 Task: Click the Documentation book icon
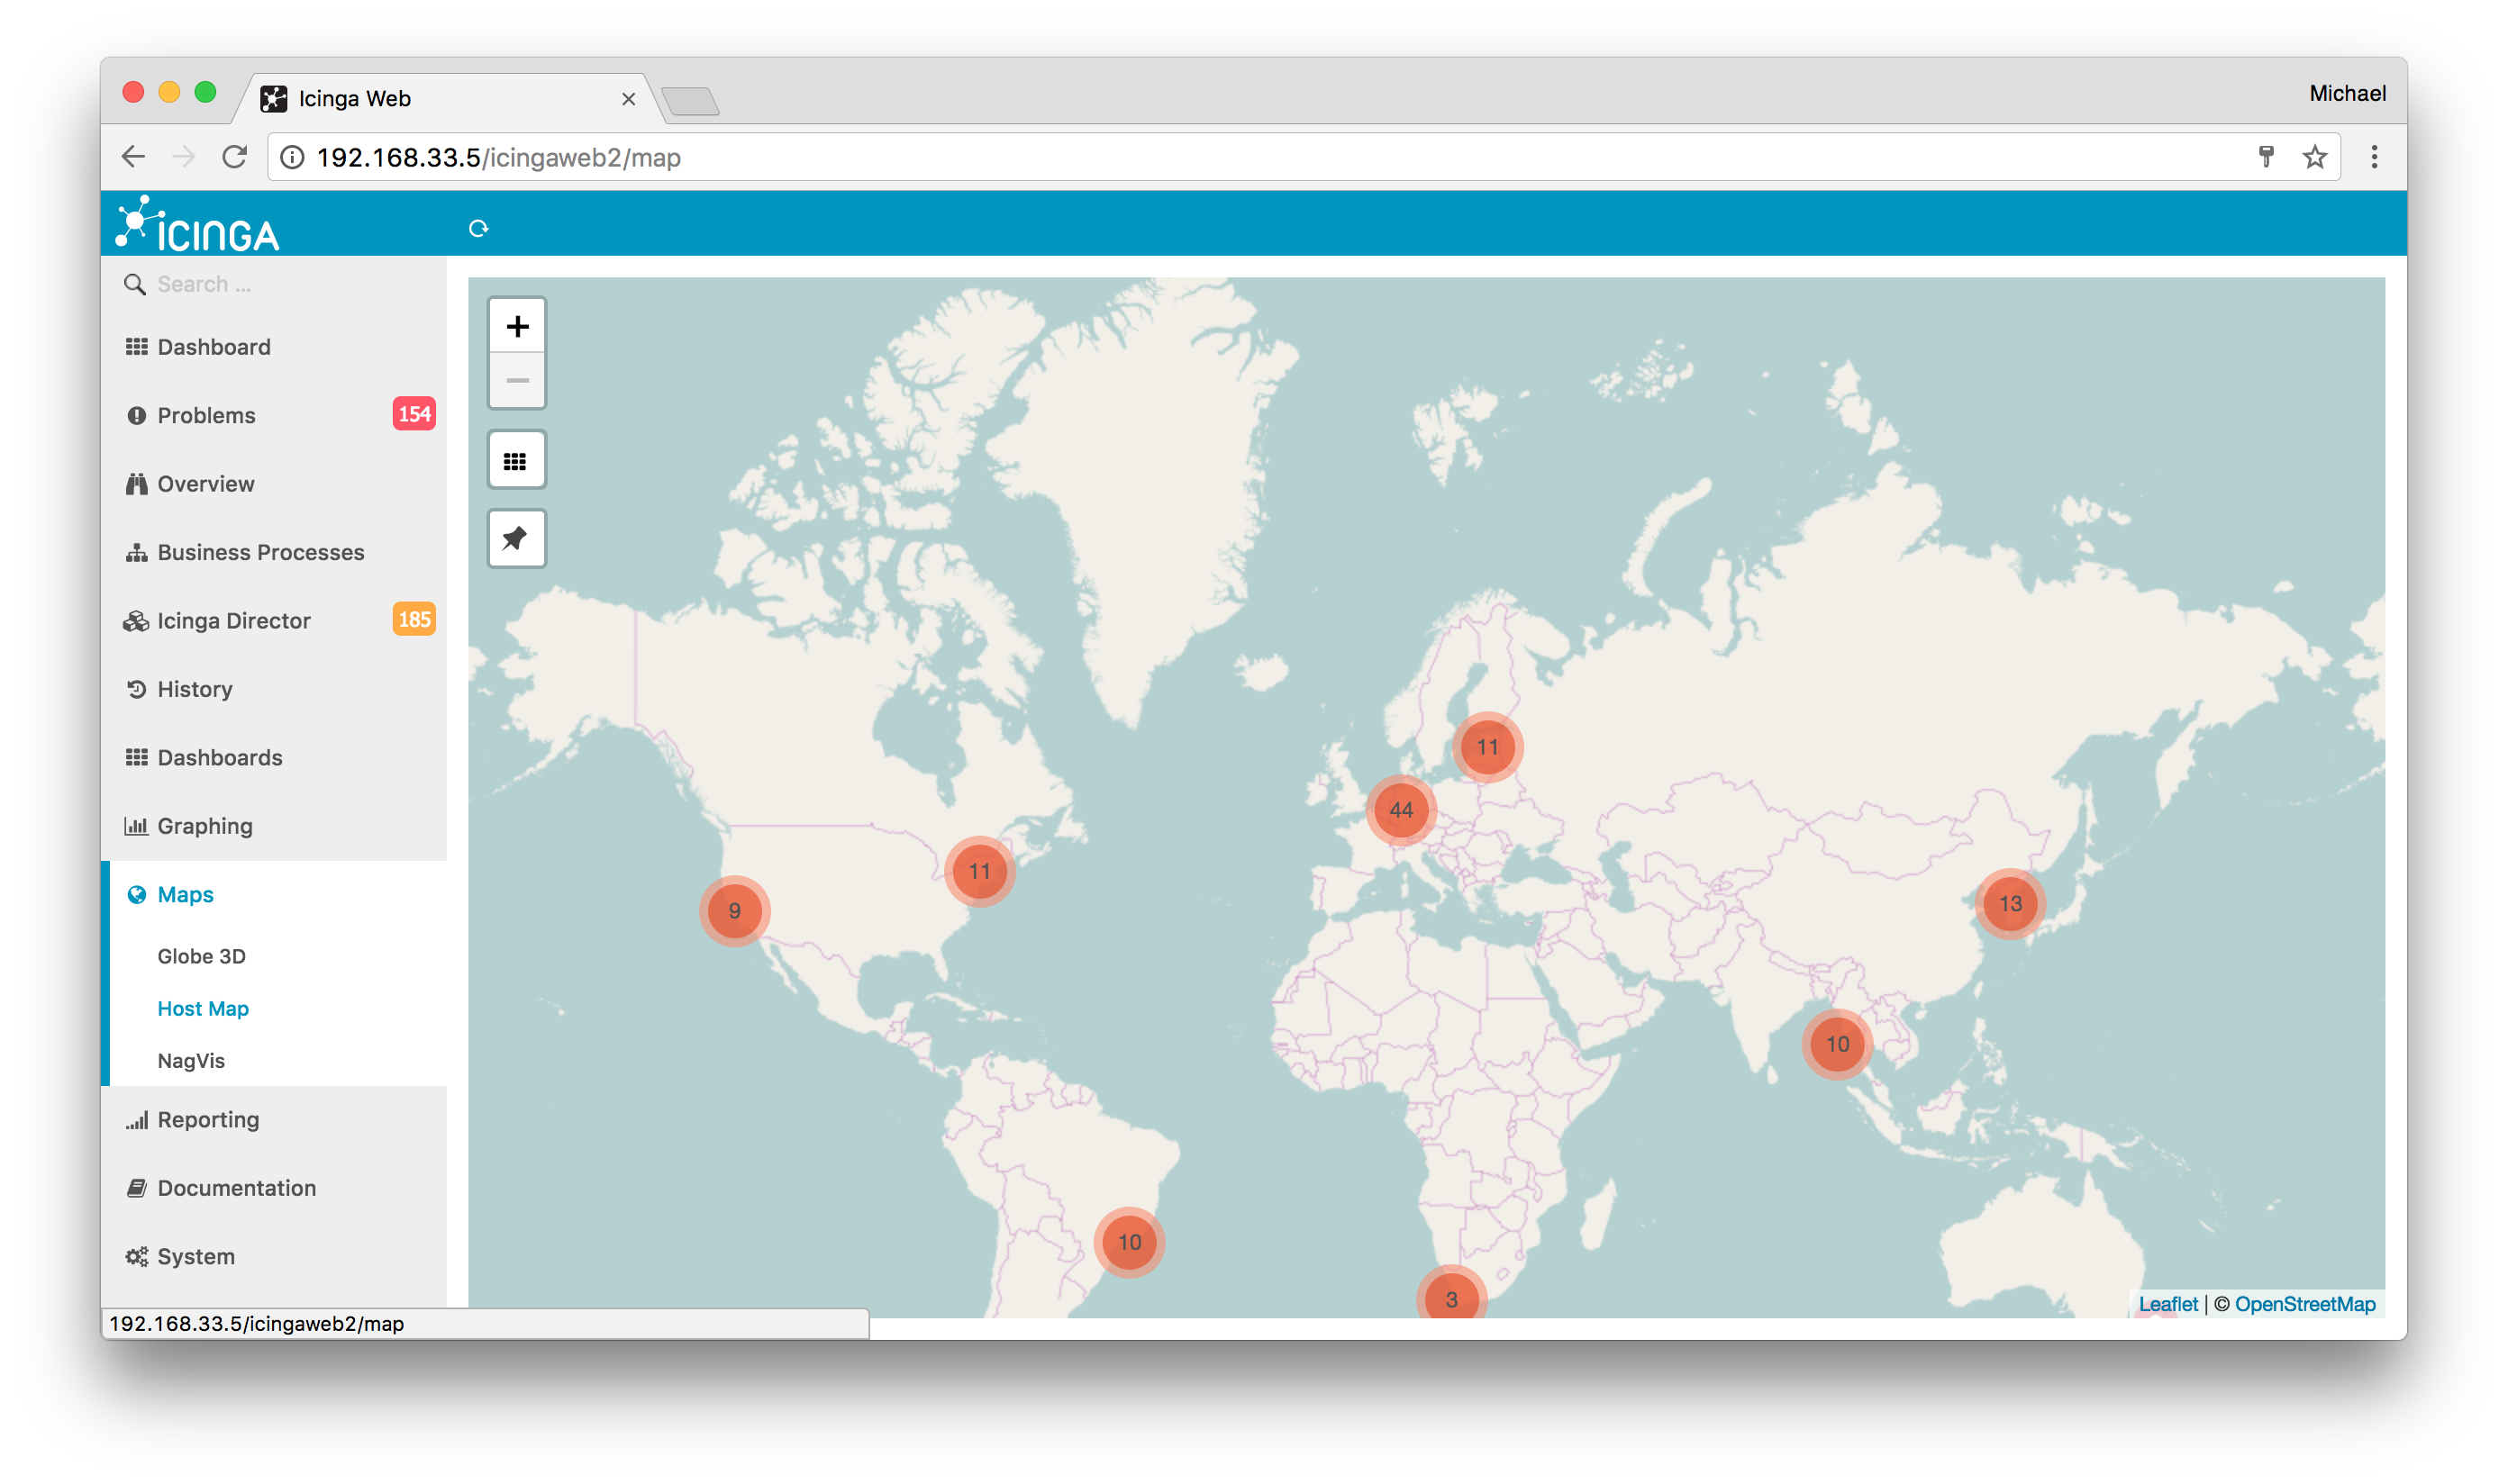pos(136,1188)
